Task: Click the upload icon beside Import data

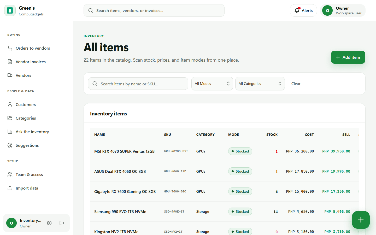Action: [10, 188]
